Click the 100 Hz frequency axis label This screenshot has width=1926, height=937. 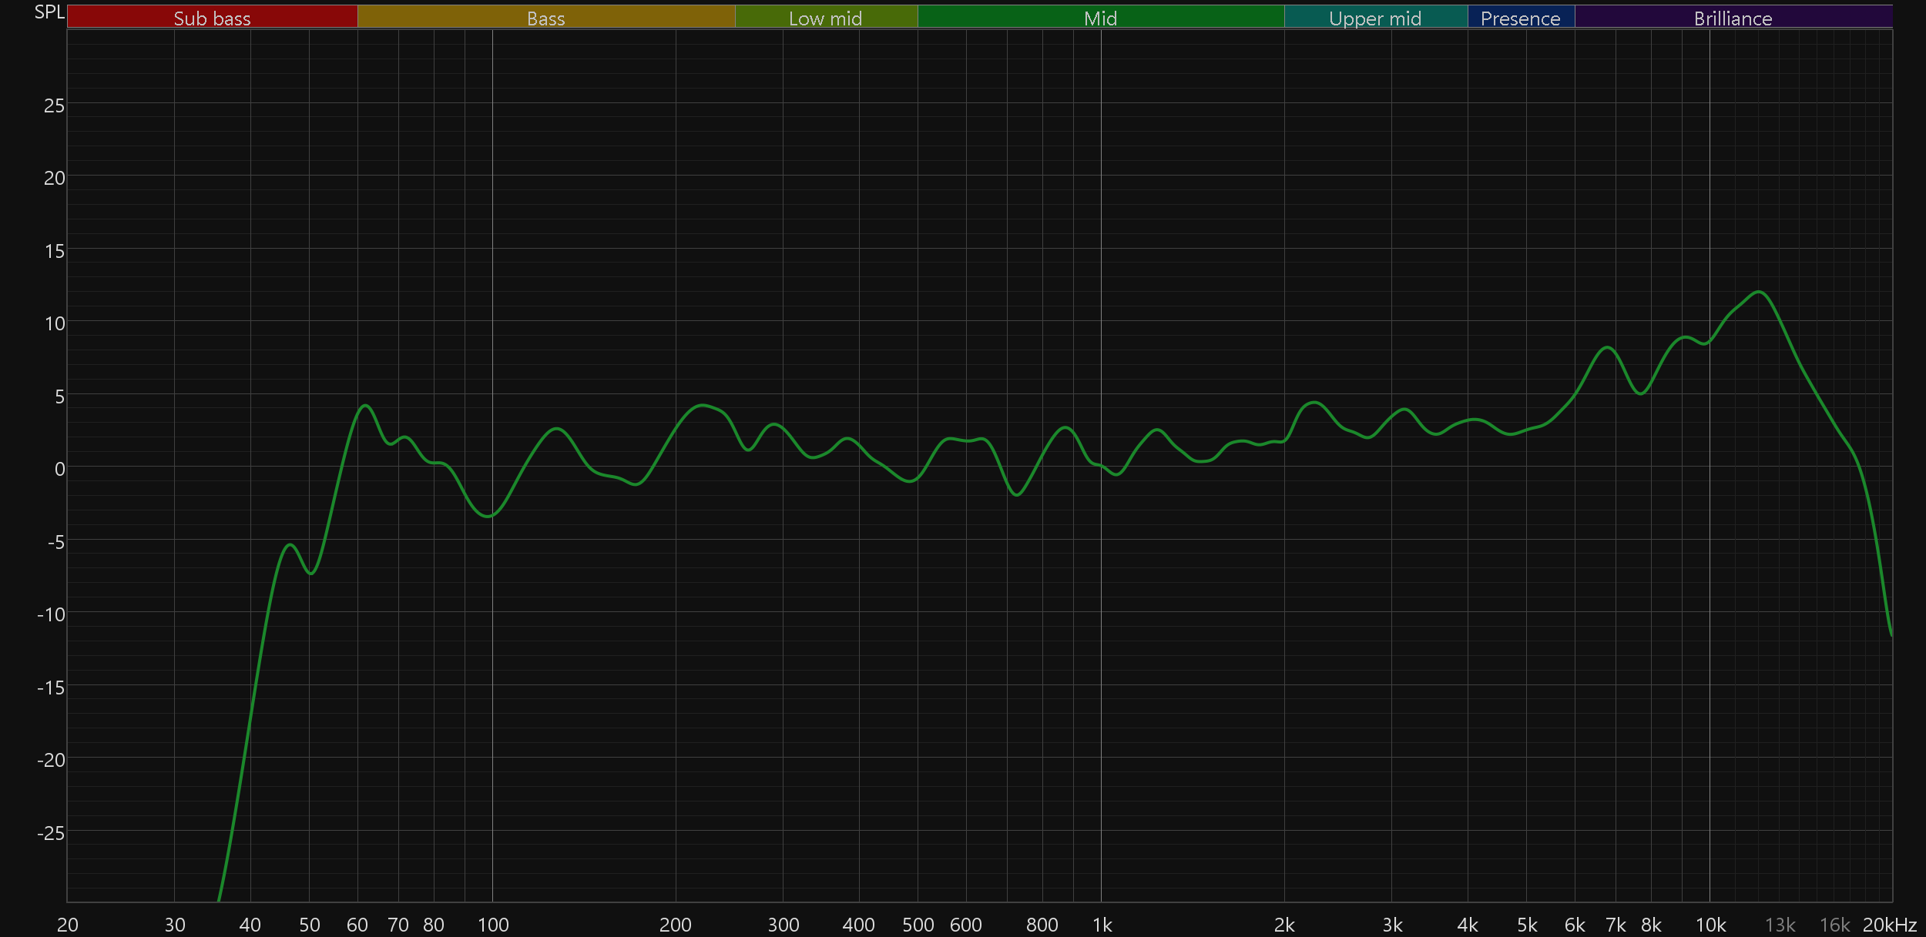click(493, 925)
